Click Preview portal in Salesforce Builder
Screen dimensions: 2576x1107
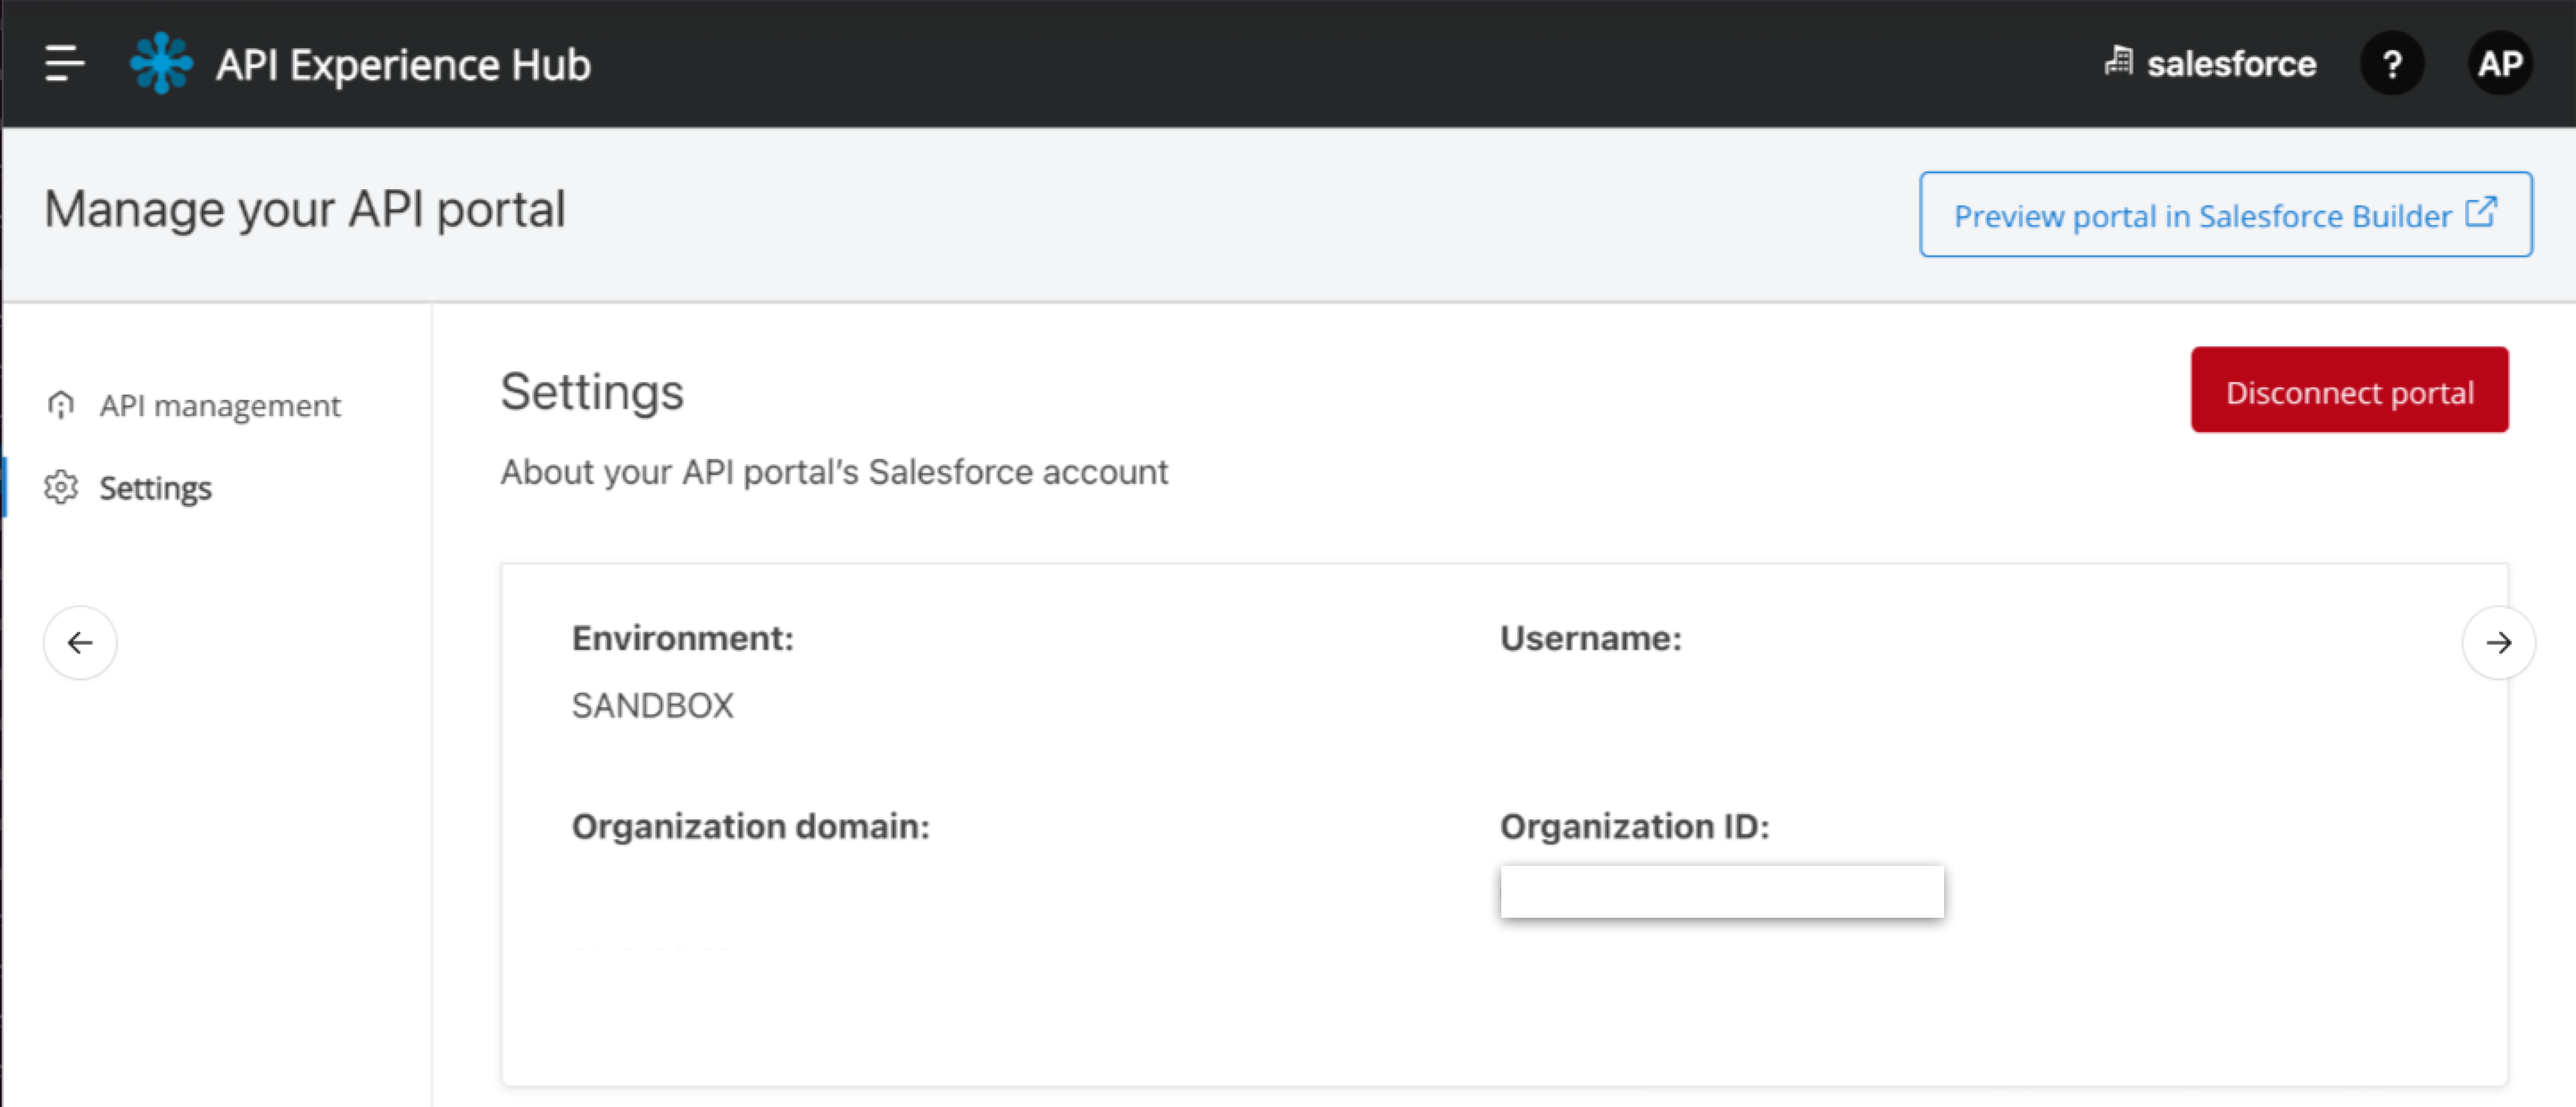click(2202, 216)
